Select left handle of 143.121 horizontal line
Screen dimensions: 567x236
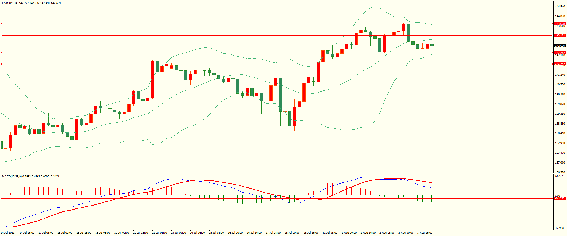pyautogui.click(x=2, y=35)
